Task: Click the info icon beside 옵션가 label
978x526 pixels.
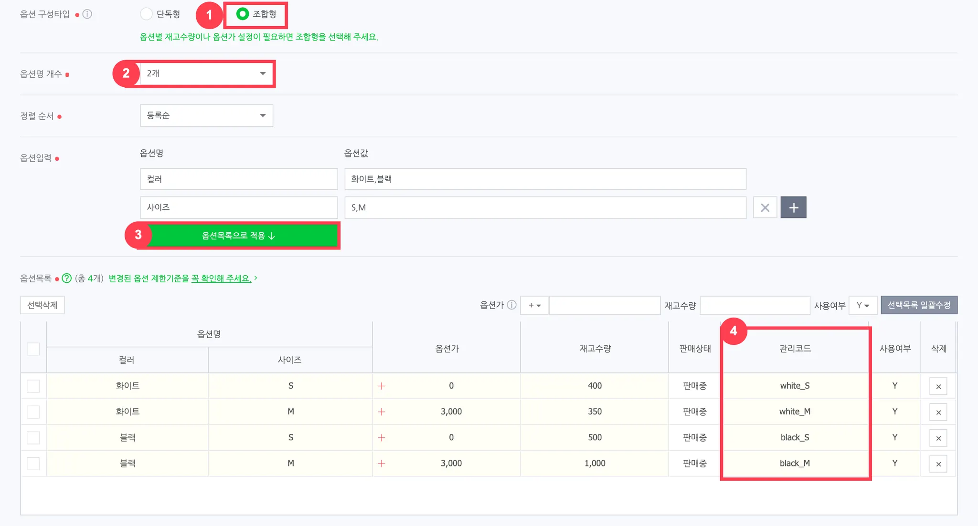Action: pyautogui.click(x=511, y=305)
